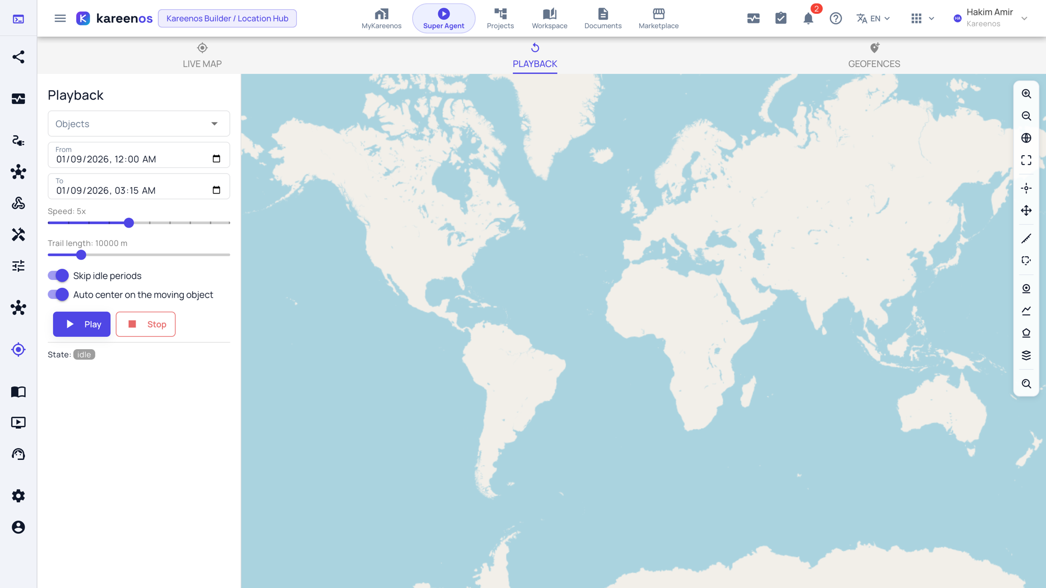Open the open-book sidebar icon
The image size is (1046, 588).
coord(18,391)
